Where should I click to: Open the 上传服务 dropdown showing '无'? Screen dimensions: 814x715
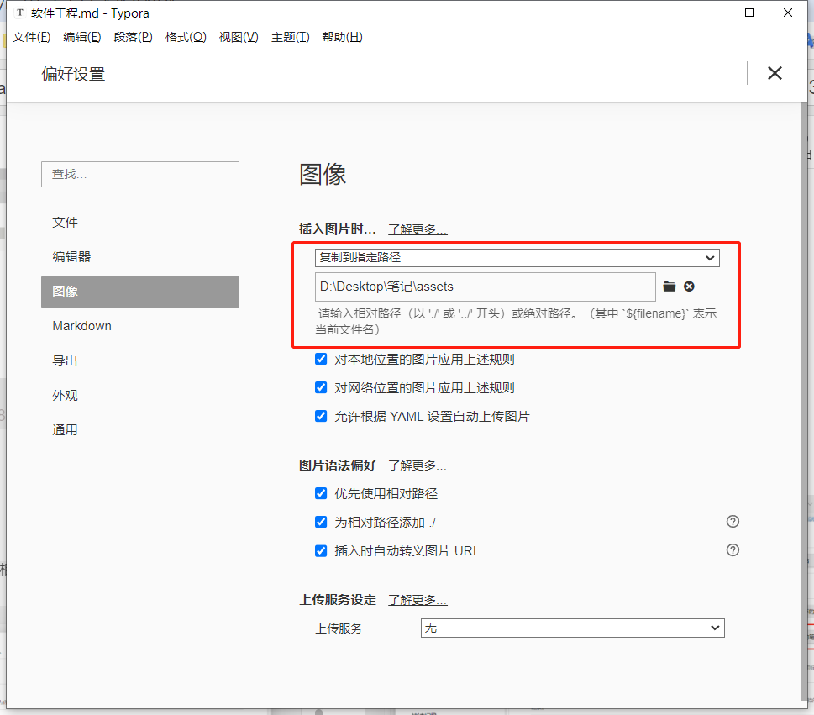pos(572,628)
